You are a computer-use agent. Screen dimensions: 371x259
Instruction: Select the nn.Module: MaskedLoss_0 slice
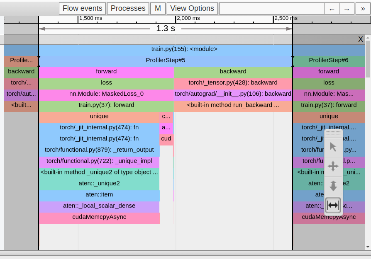pos(106,94)
